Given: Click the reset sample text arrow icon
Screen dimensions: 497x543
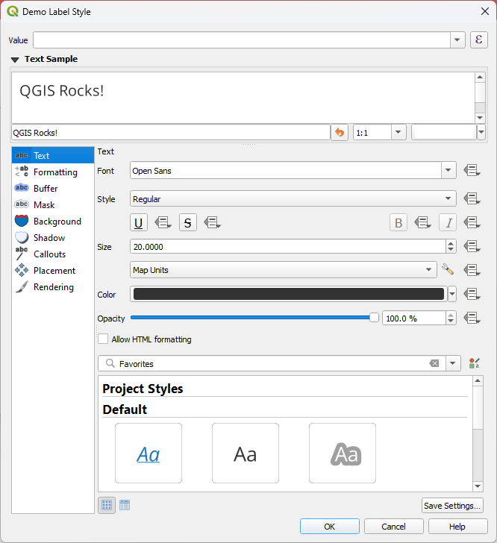Looking at the screenshot, I should coord(340,132).
